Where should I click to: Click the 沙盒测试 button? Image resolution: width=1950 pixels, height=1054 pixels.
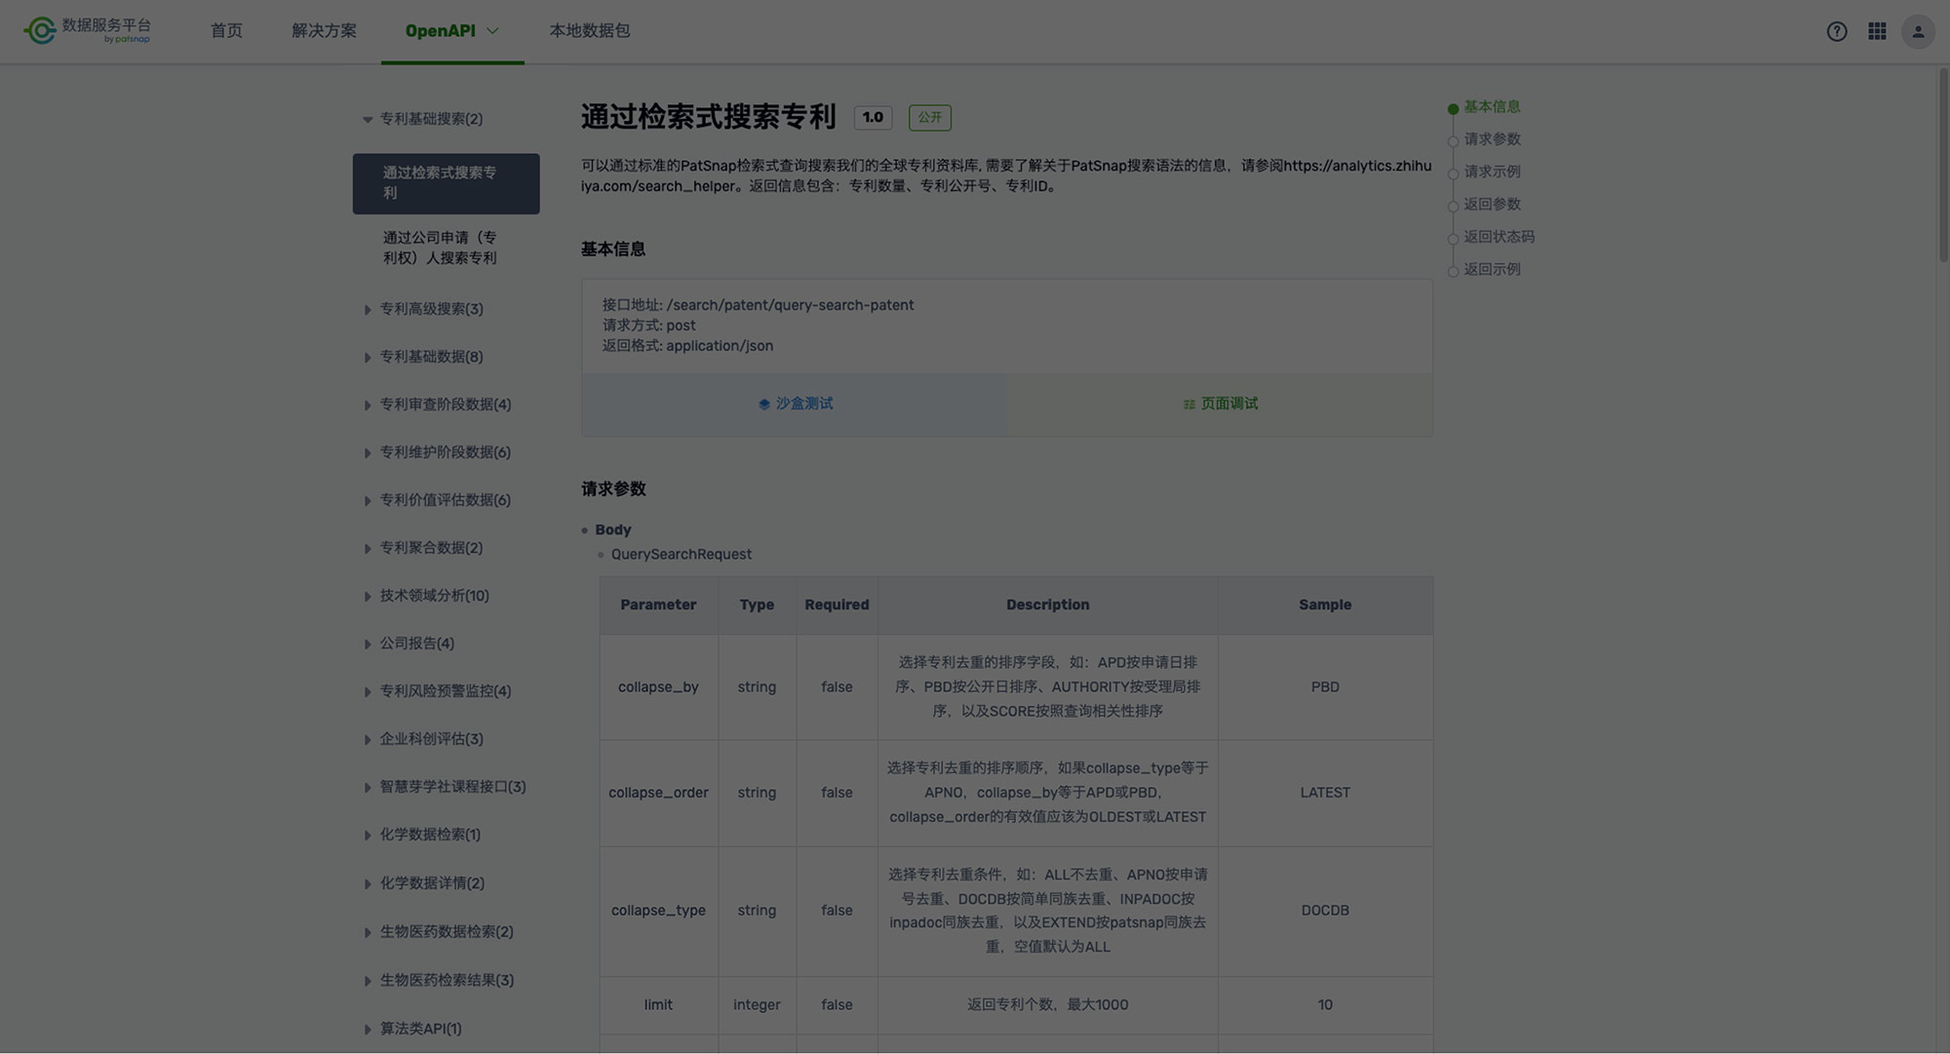(x=803, y=404)
